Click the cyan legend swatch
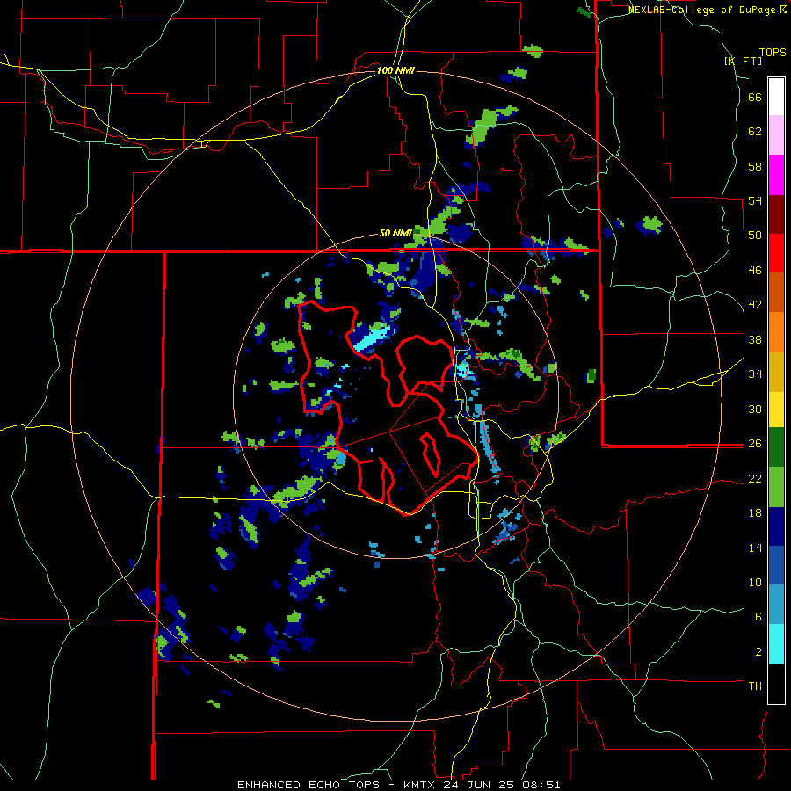Screen dimensions: 791x791 pos(776,644)
